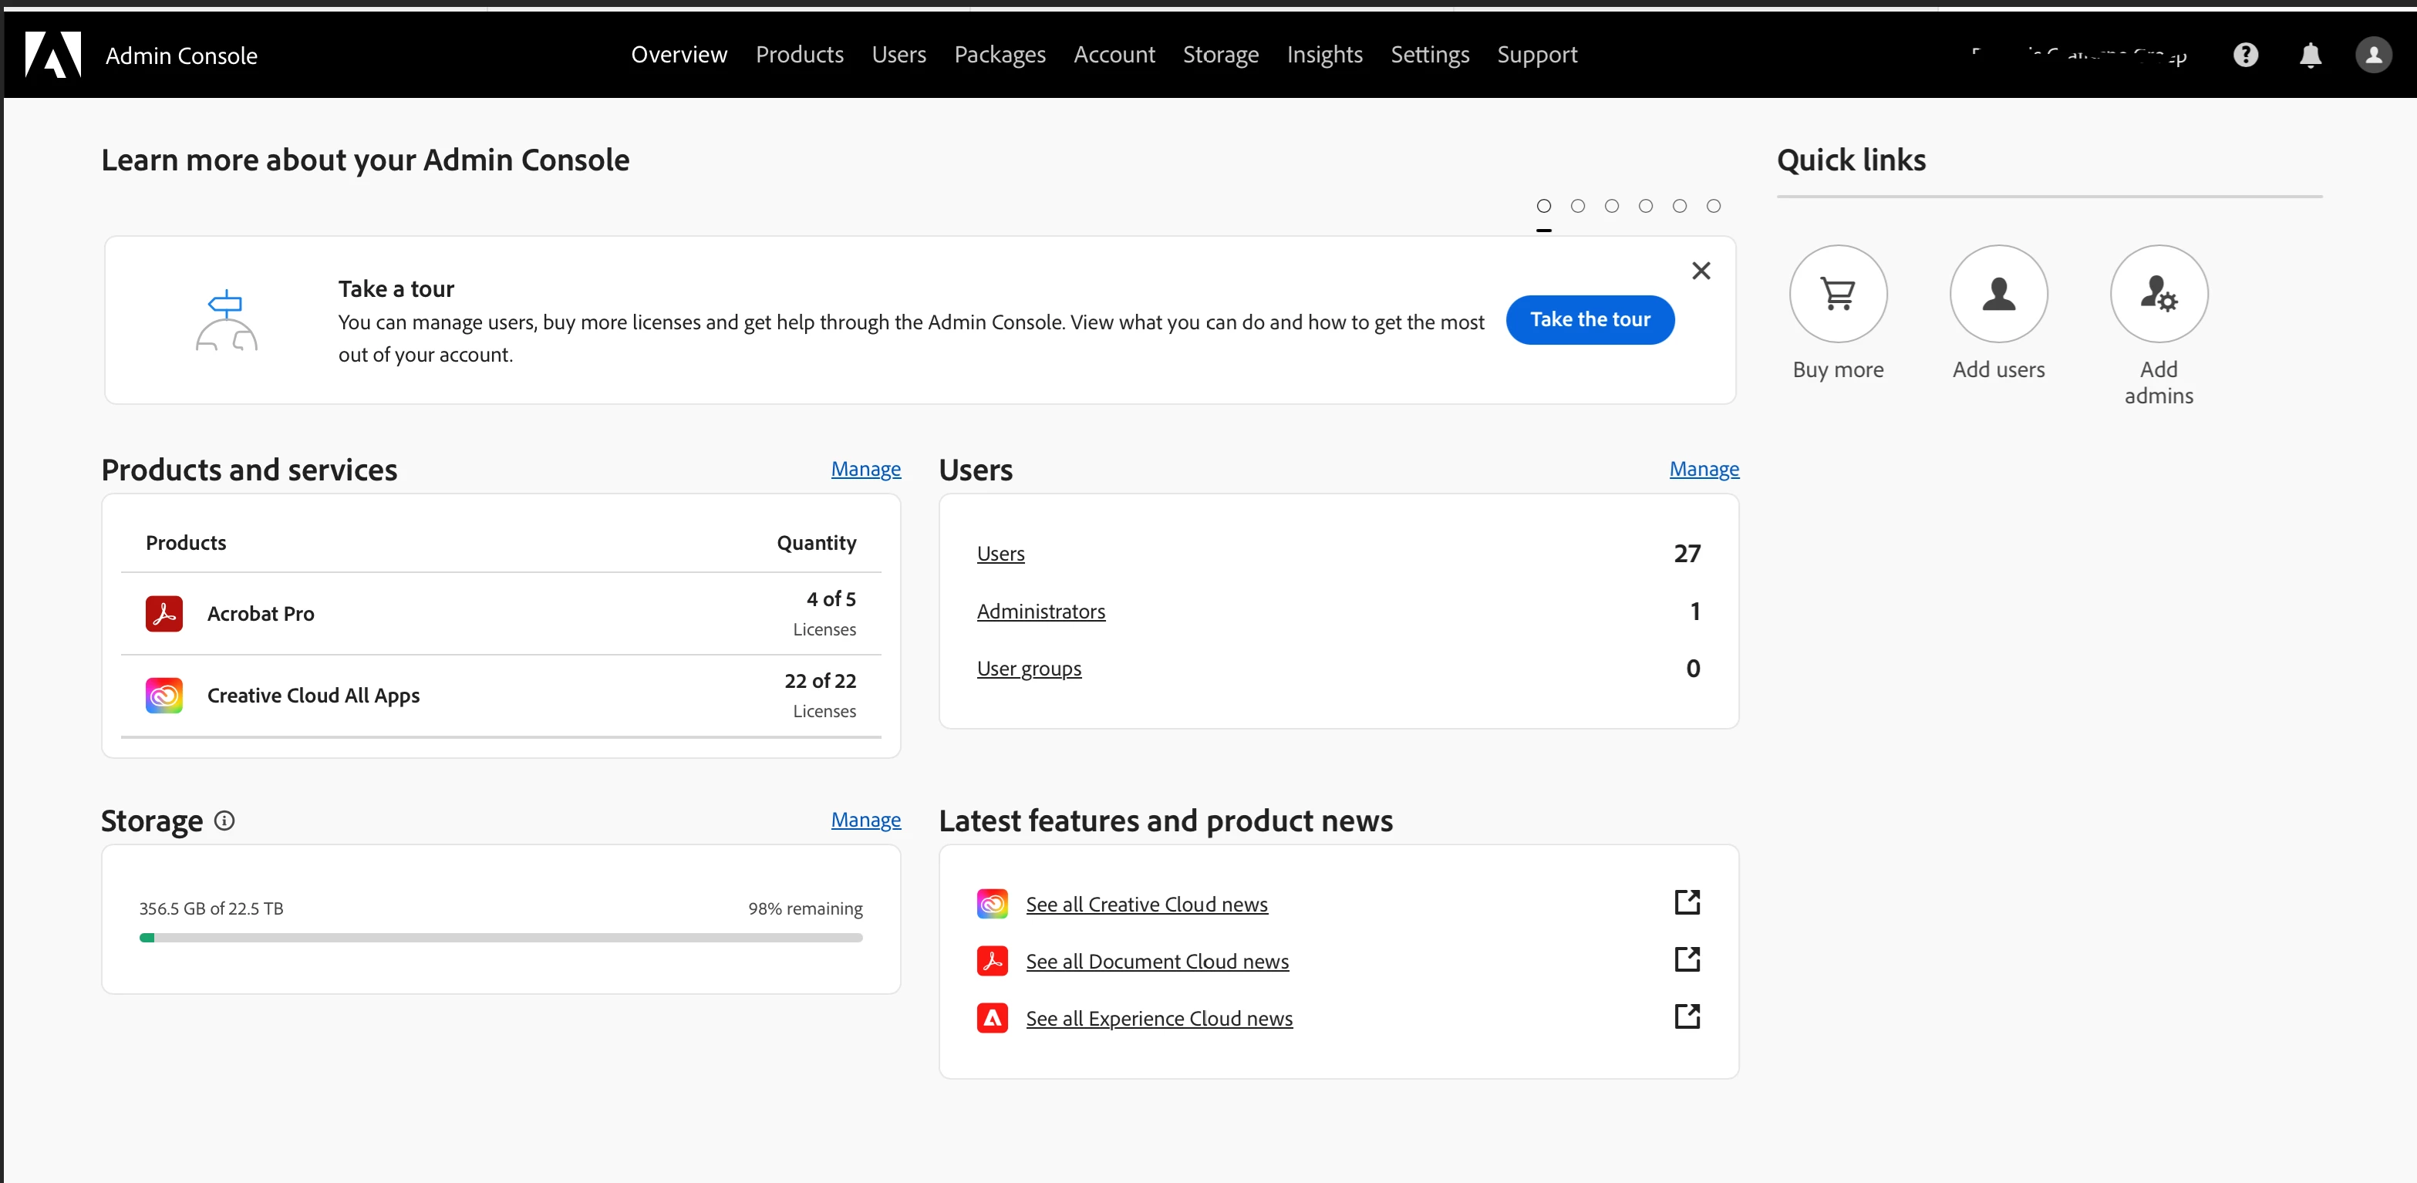The image size is (2417, 1183).
Task: Select the fourth carousel dot
Action: 1645,205
